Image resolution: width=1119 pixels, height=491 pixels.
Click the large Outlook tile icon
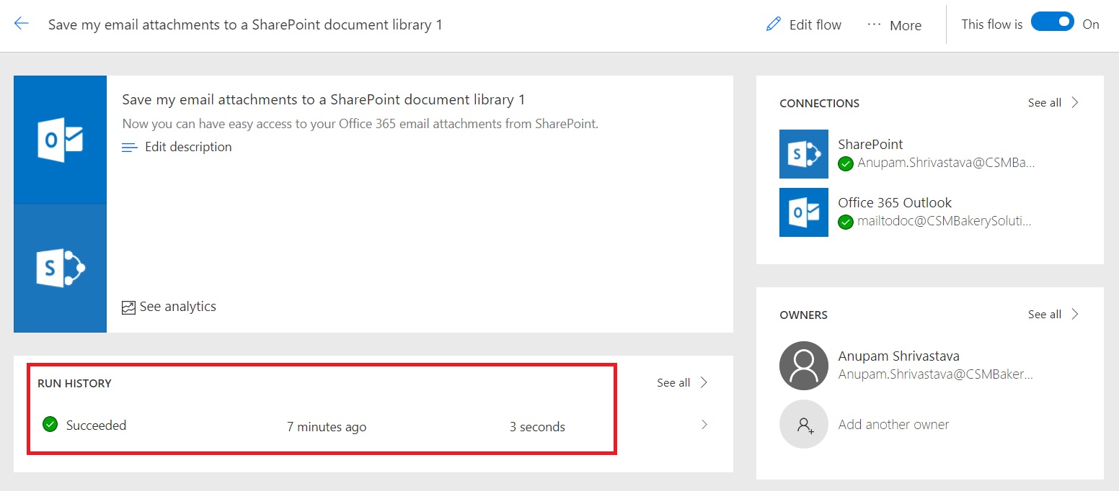(61, 140)
